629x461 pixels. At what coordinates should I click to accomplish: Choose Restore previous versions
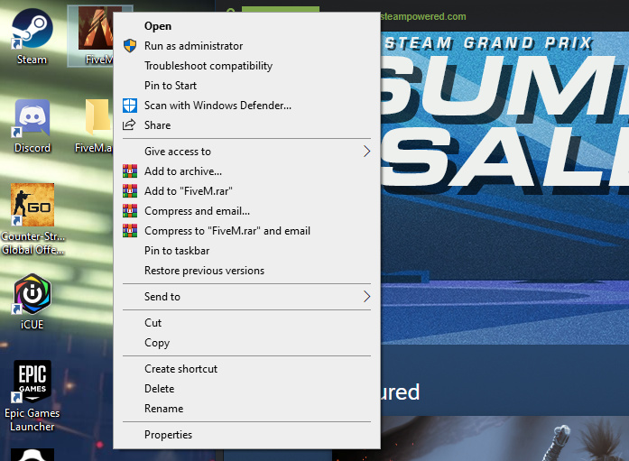click(246, 271)
